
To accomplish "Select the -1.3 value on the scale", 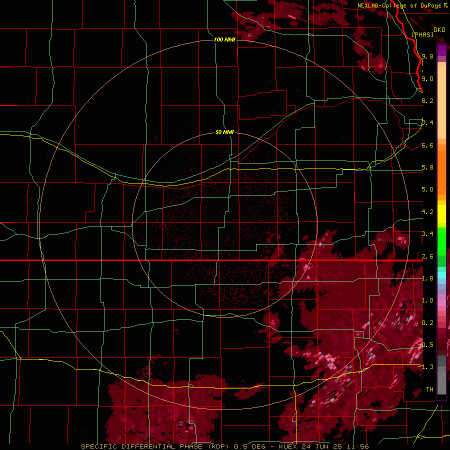I will tap(425, 367).
